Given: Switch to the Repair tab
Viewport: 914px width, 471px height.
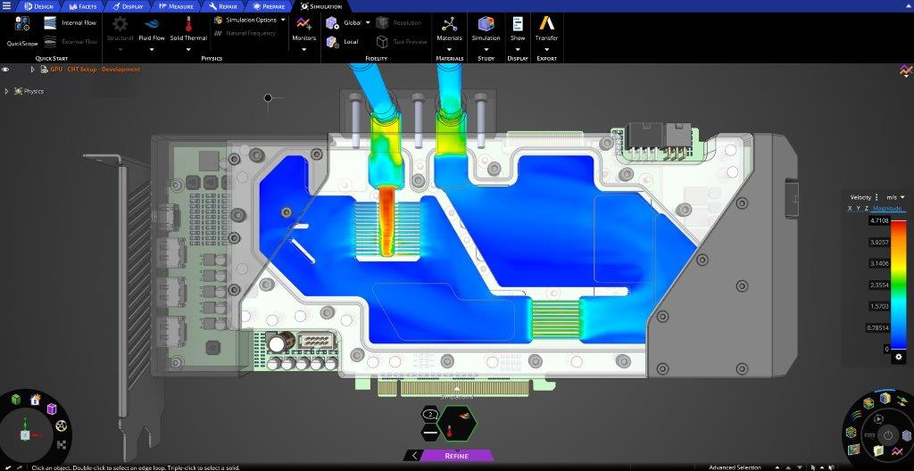Looking at the screenshot, I should coord(223,6).
